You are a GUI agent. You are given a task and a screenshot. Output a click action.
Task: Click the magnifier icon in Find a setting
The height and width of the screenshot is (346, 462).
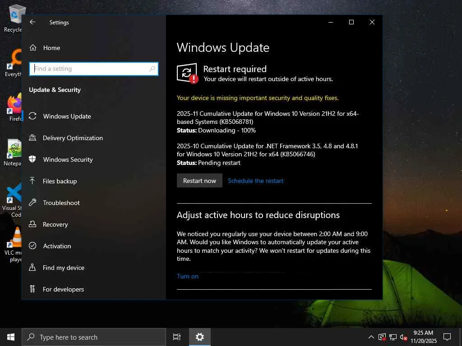[x=152, y=69]
